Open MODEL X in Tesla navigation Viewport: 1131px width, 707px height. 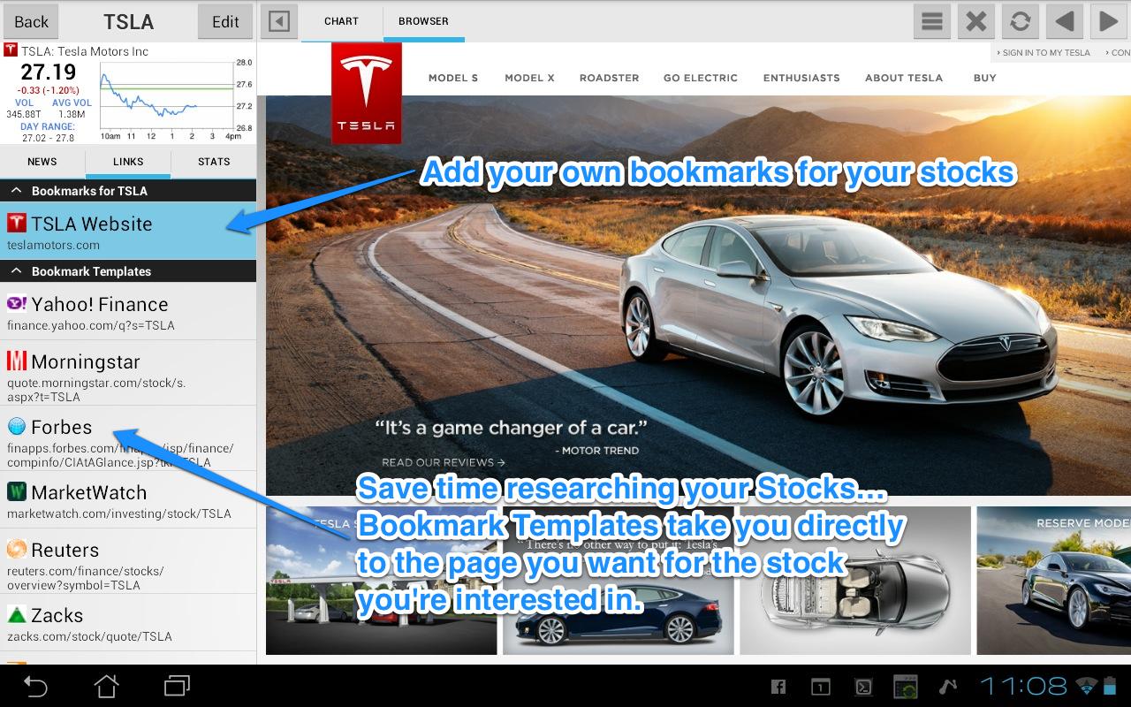click(x=530, y=78)
